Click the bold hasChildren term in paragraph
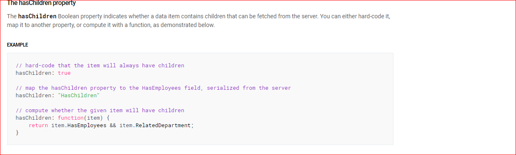Viewport: 516px width, 155px height. [37, 17]
